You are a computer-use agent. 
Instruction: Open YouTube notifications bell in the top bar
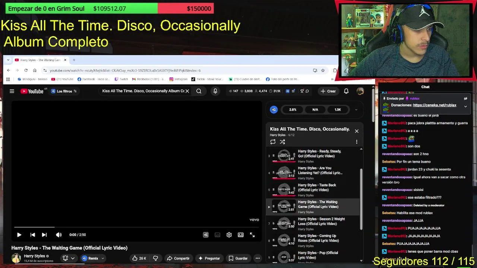tap(346, 91)
